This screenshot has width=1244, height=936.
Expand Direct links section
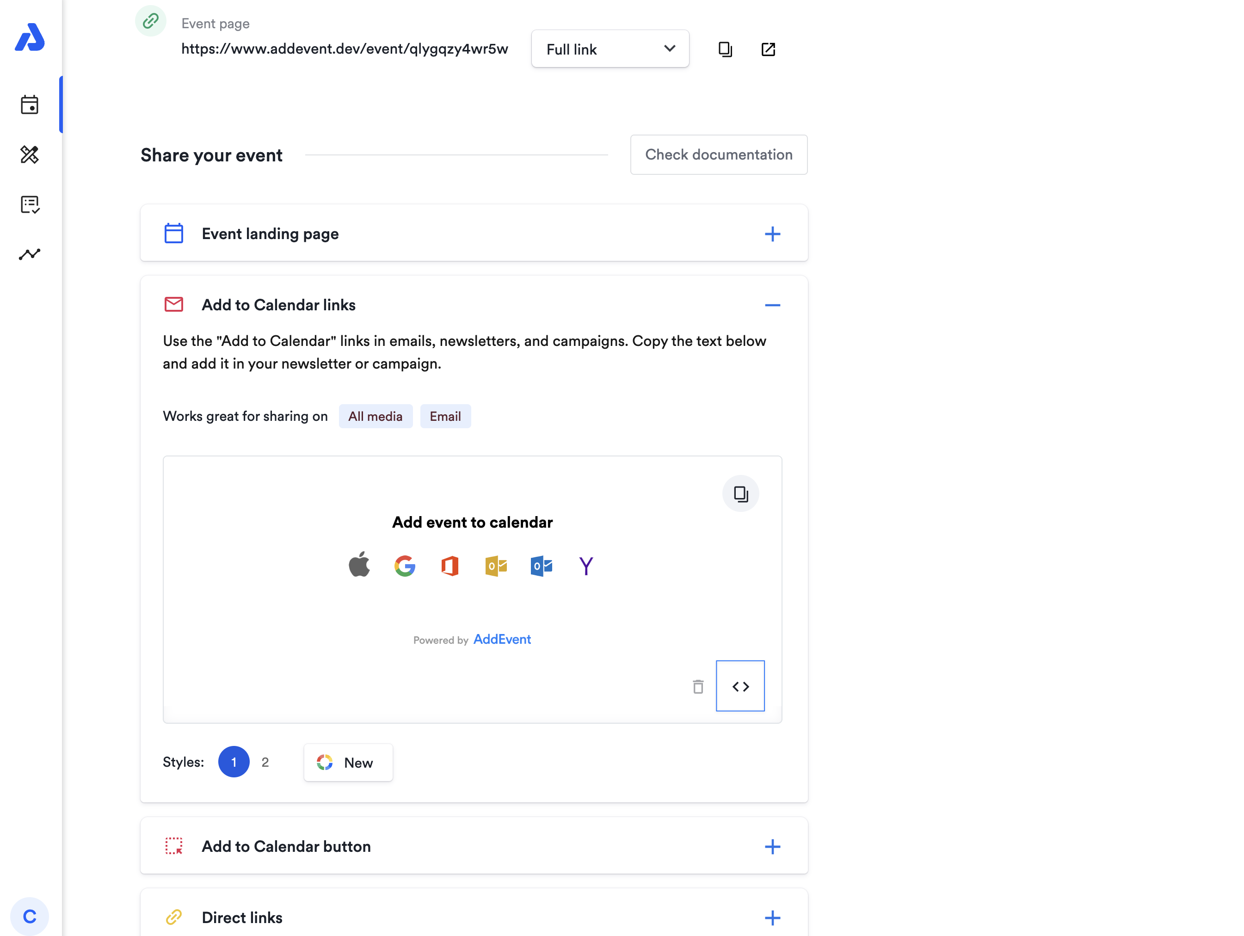click(x=772, y=918)
